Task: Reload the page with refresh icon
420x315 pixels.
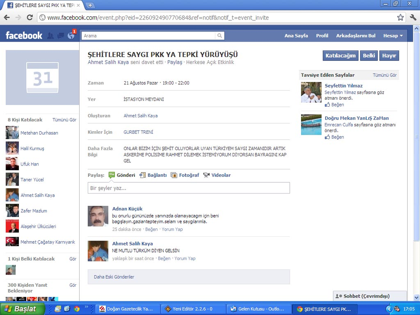Action: click(x=30, y=17)
